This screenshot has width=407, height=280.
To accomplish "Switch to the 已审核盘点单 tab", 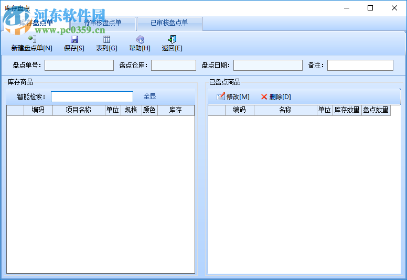I will pos(169,23).
